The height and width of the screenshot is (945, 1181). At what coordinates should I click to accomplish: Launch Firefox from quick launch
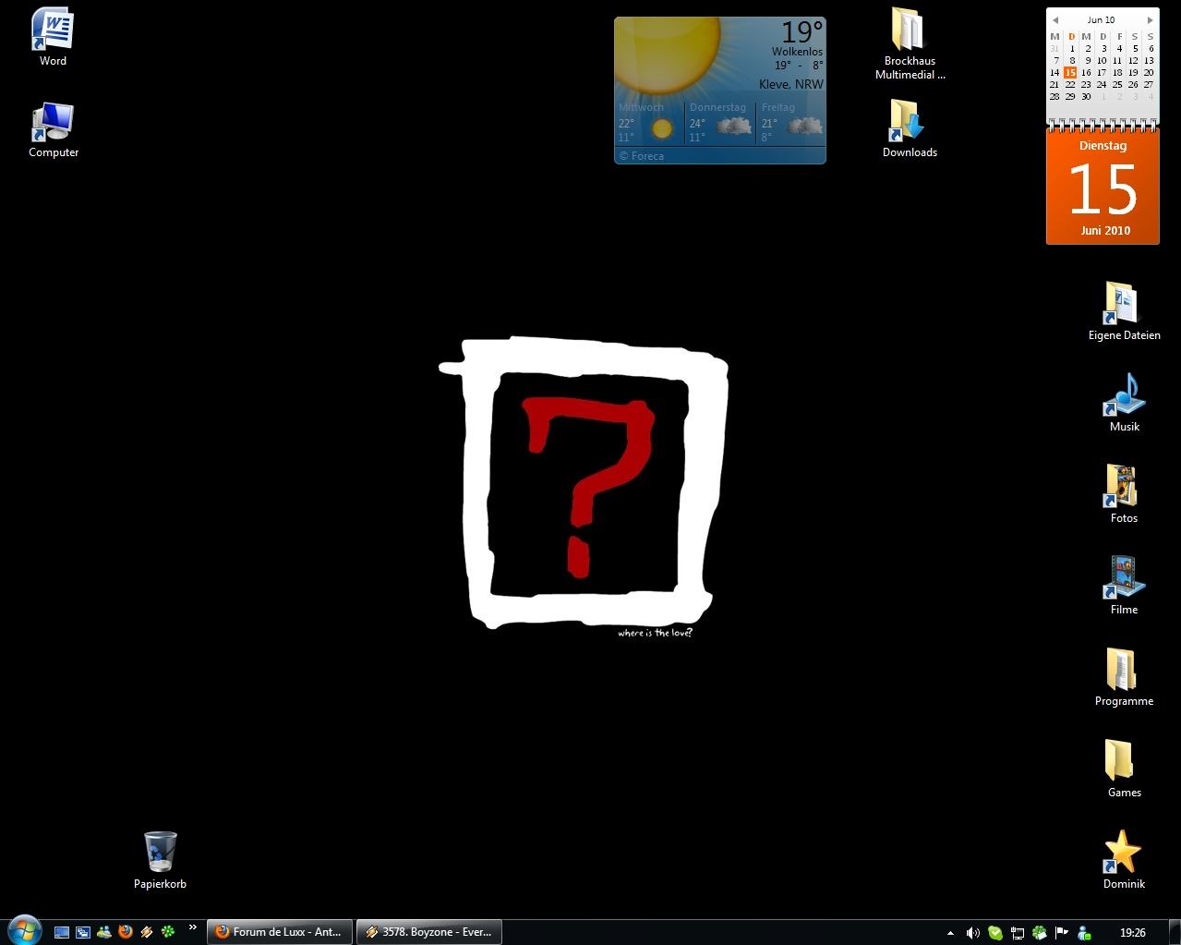point(126,932)
